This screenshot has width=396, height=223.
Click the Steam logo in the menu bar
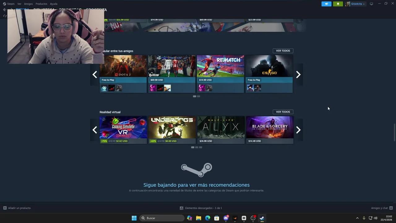click(x=4, y=4)
